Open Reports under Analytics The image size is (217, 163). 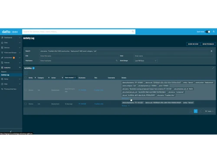4,72
